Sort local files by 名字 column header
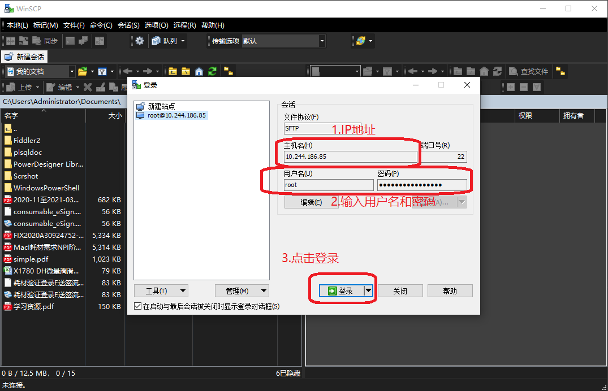Screen dimensions: 608x391 click(42, 115)
